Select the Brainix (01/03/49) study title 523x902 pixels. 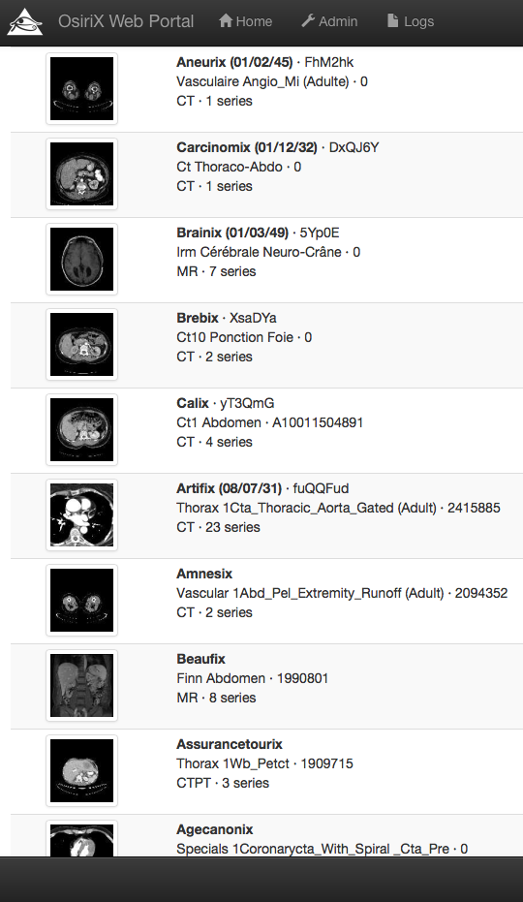232,233
